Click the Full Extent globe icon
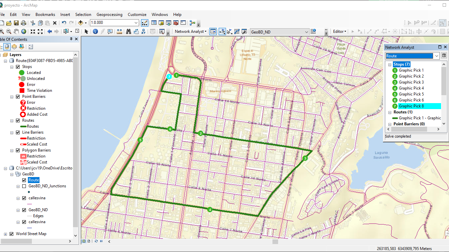Viewport: 449px width, 252px height. point(24,31)
